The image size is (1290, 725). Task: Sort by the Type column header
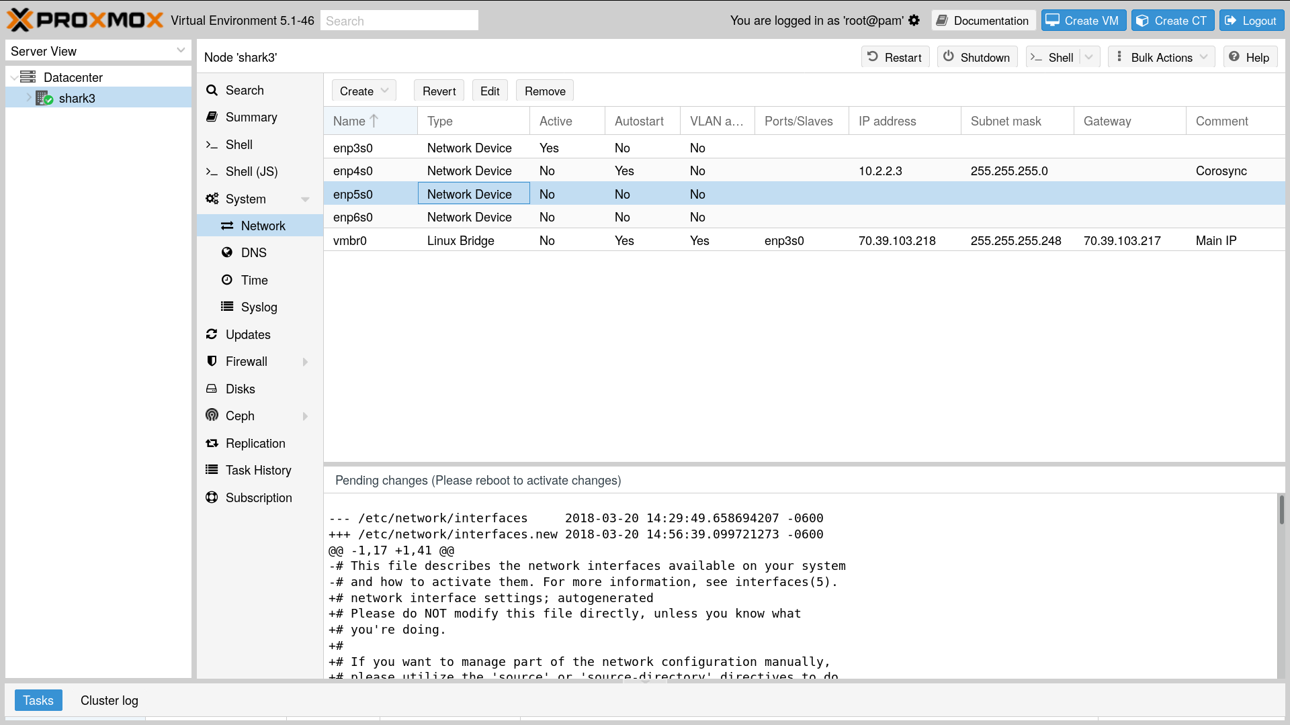[474, 122]
